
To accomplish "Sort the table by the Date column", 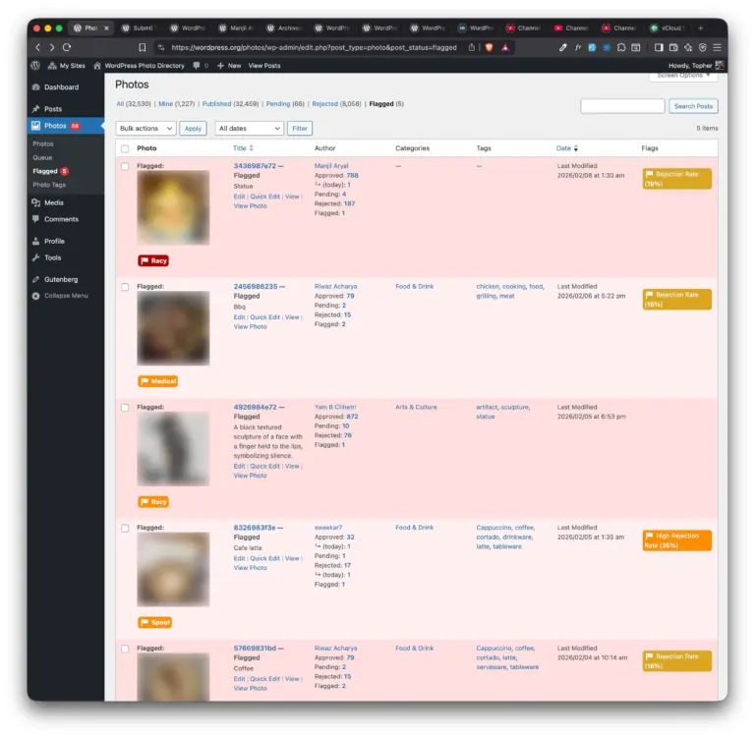I will coord(566,148).
